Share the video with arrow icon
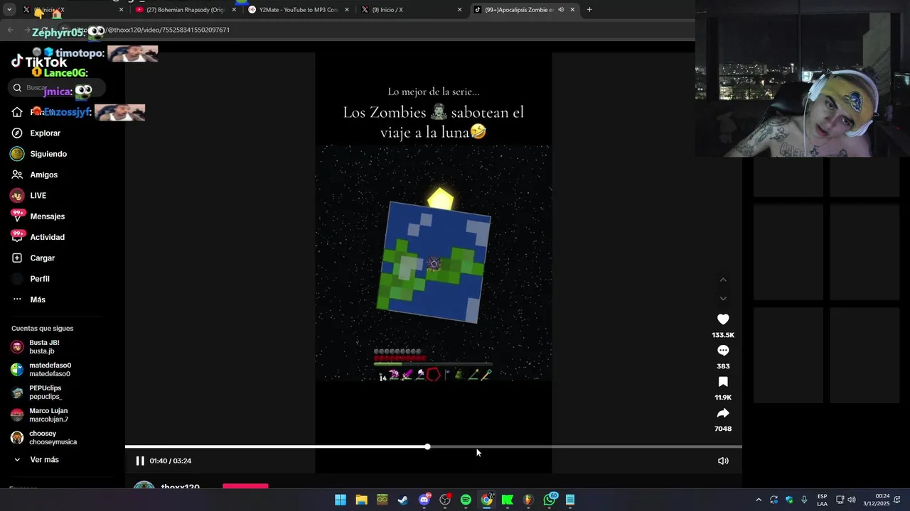Screen dimensions: 910x511 [x=723, y=413]
